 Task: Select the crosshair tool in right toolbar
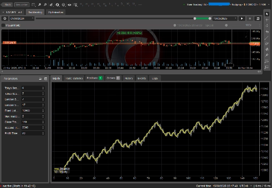pos(267,20)
